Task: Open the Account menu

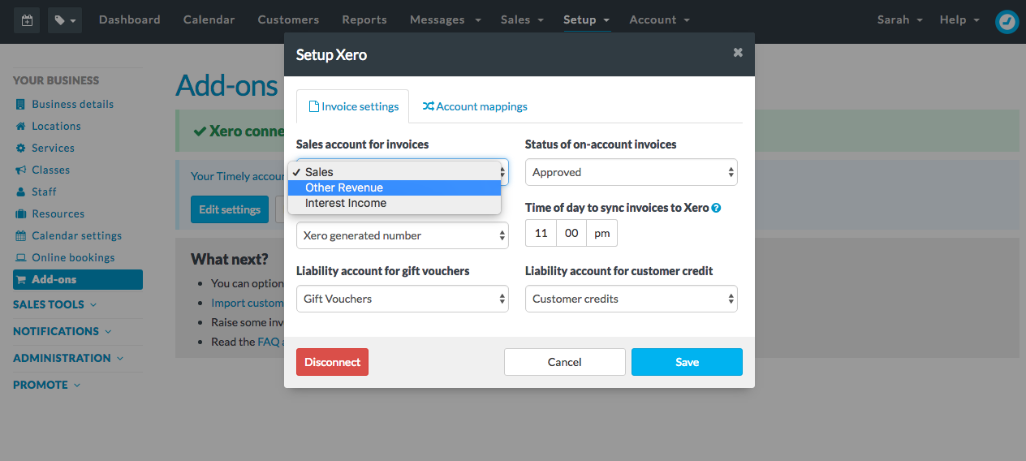Action: click(660, 19)
